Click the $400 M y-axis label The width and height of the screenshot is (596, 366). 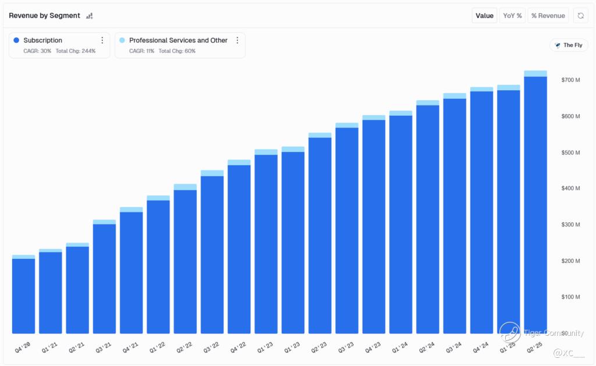coord(570,188)
